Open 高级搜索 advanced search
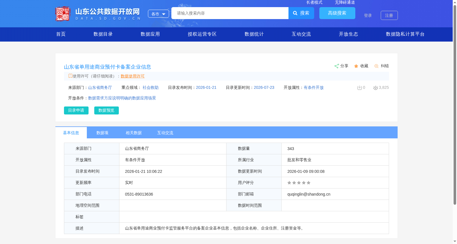 [337, 13]
